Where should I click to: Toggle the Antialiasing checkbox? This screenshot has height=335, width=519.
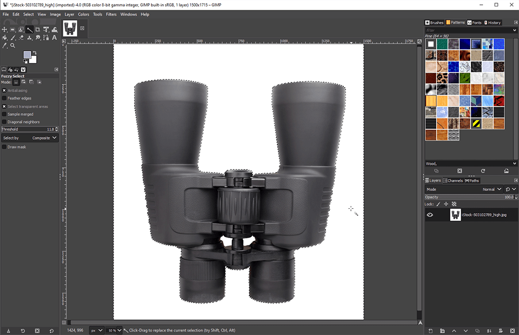pyautogui.click(x=4, y=90)
